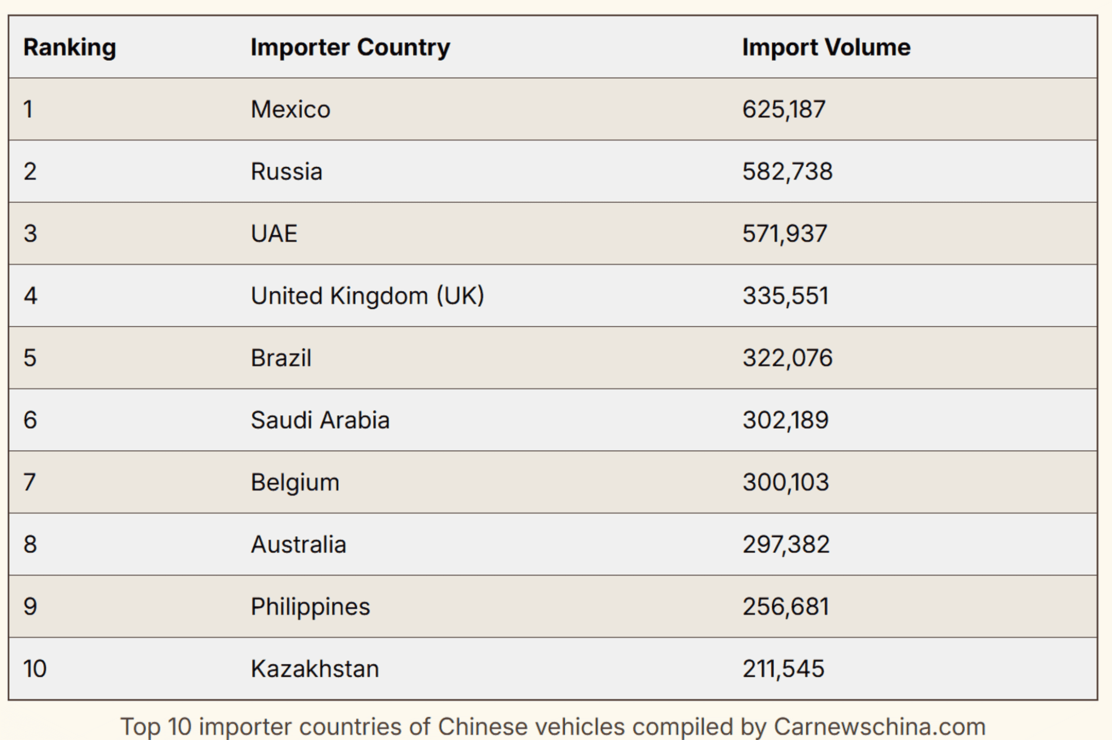Click the Carnewschina.com table caption
The image size is (1112, 740).
pyautogui.click(x=553, y=727)
